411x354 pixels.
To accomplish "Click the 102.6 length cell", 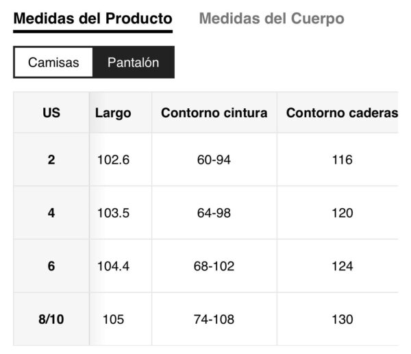I will [114, 160].
